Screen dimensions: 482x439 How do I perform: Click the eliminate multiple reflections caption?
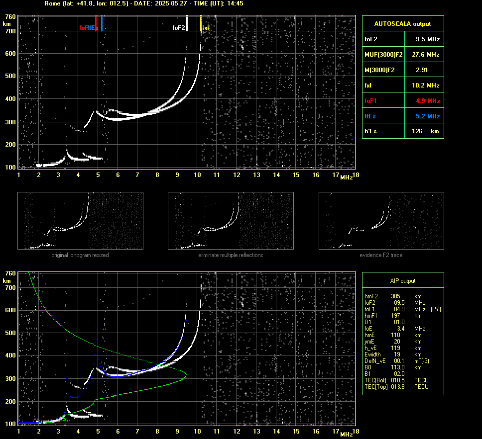[x=231, y=255]
